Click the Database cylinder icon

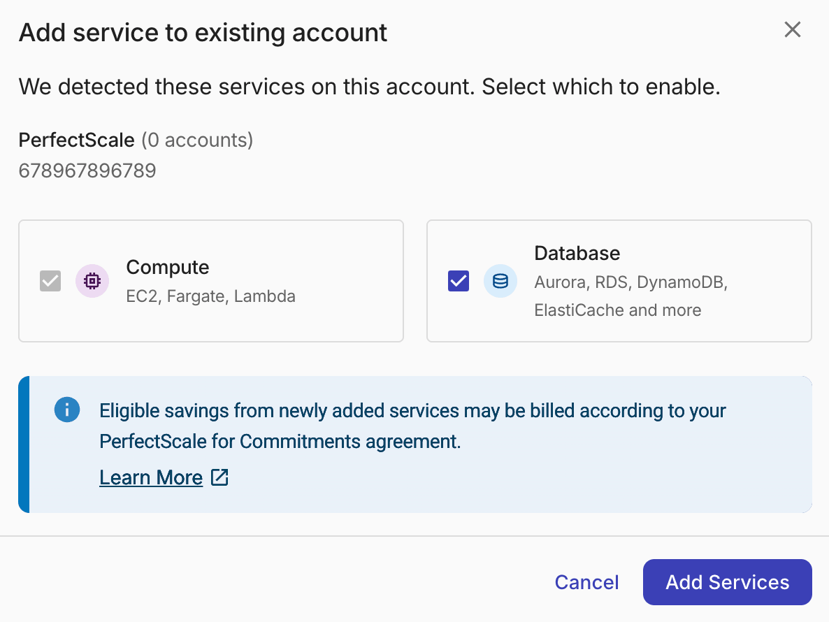click(500, 281)
